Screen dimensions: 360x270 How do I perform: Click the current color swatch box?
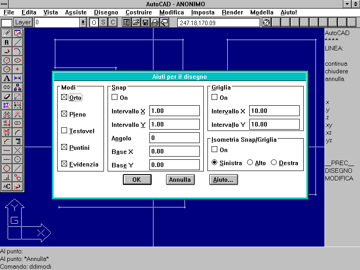[7, 23]
